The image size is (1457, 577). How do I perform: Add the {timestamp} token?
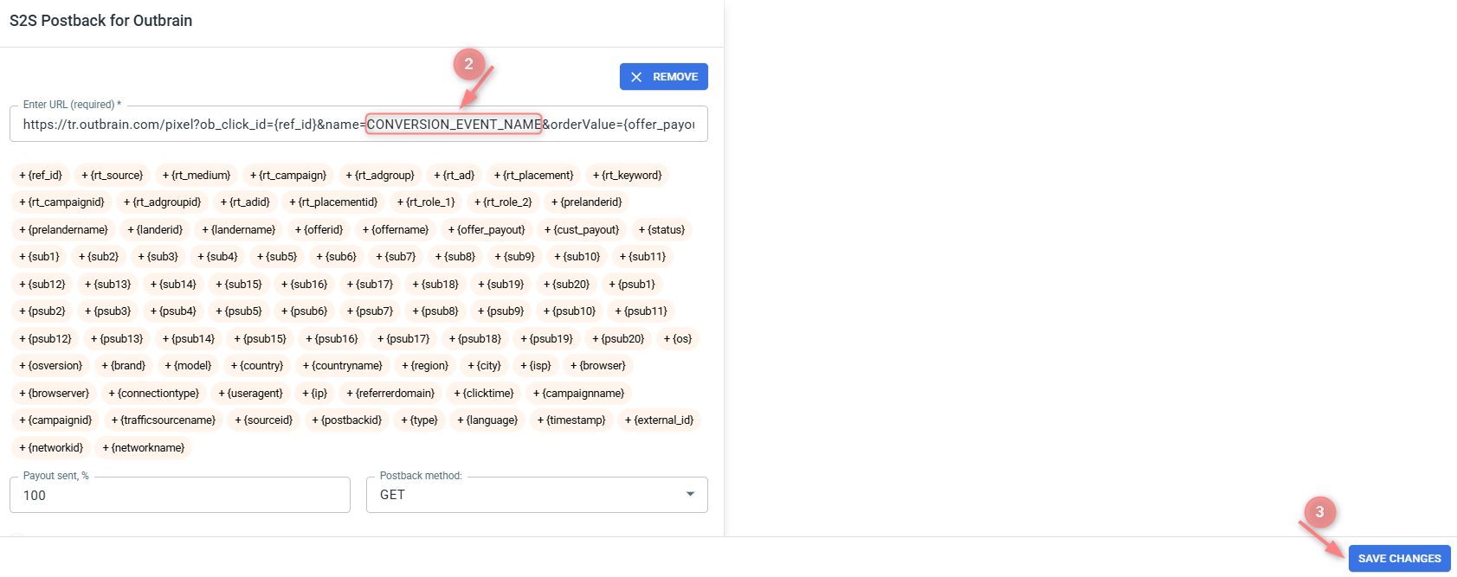(571, 420)
